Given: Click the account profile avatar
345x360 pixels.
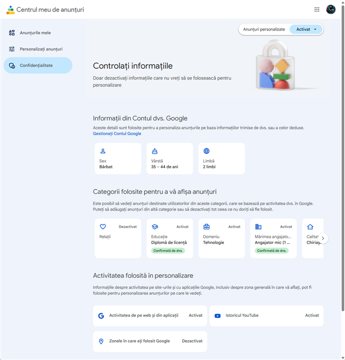Looking at the screenshot, I should (x=331, y=9).
